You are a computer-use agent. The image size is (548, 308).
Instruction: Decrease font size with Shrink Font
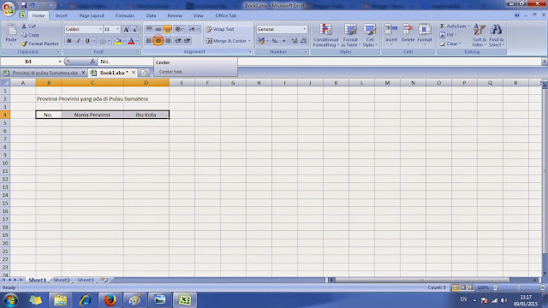coord(135,29)
